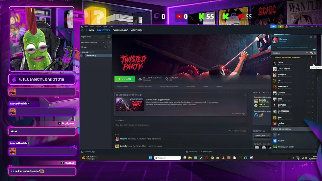The width and height of the screenshot is (322, 181).
Task: Open the Instinct, not family chat room
Action: [286, 147]
